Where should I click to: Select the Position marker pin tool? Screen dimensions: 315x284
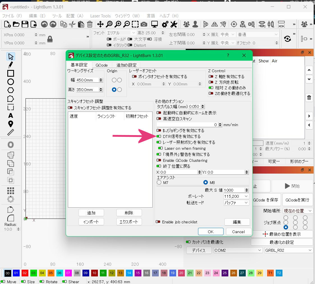pyautogui.click(x=11, y=124)
